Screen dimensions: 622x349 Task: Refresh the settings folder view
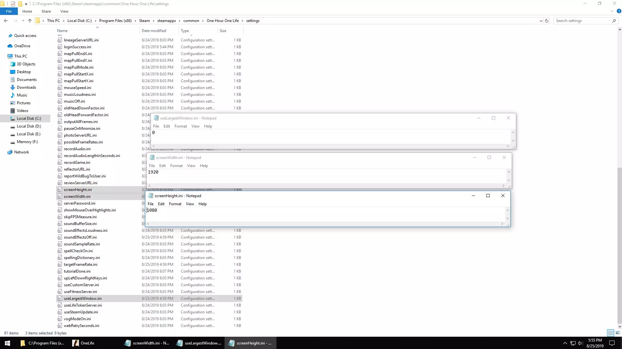(547, 21)
